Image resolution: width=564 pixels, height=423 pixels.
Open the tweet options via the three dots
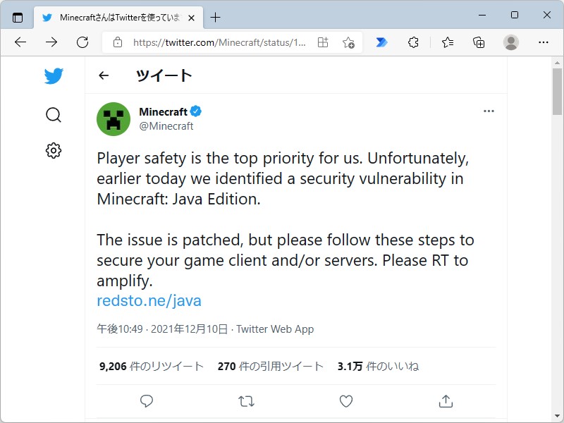pos(489,111)
